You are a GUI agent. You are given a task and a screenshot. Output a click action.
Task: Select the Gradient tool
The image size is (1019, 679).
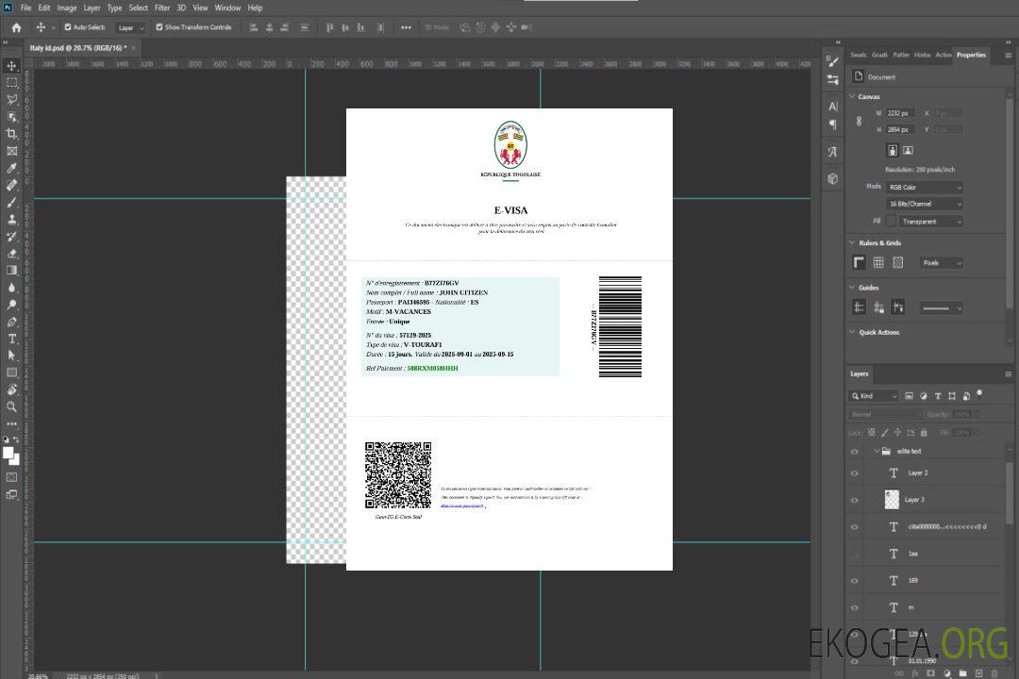(11, 271)
